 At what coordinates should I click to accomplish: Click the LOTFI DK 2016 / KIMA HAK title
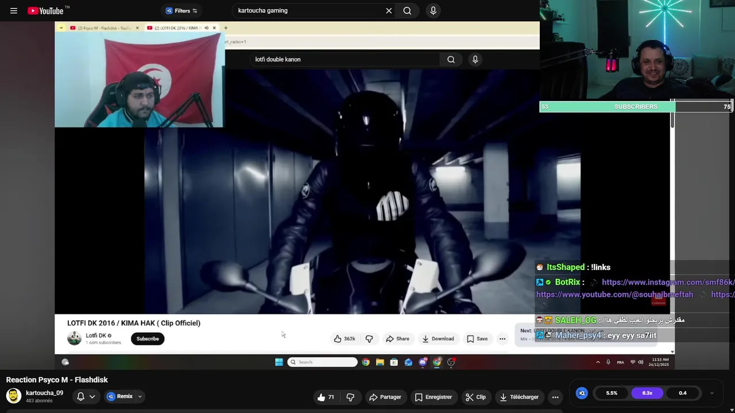coord(134,323)
